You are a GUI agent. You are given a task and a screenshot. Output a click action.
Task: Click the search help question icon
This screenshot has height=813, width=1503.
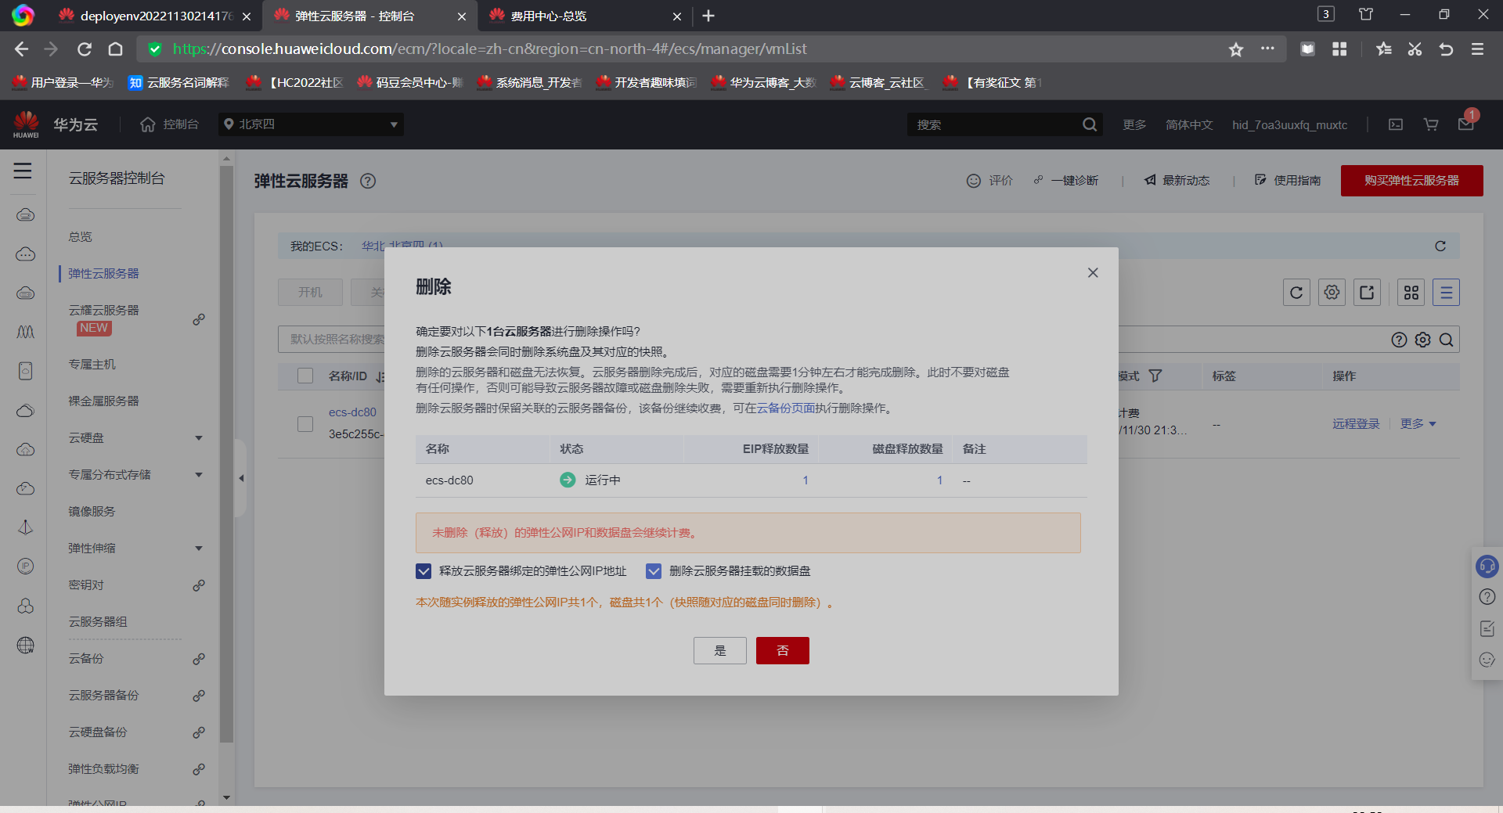1399,340
